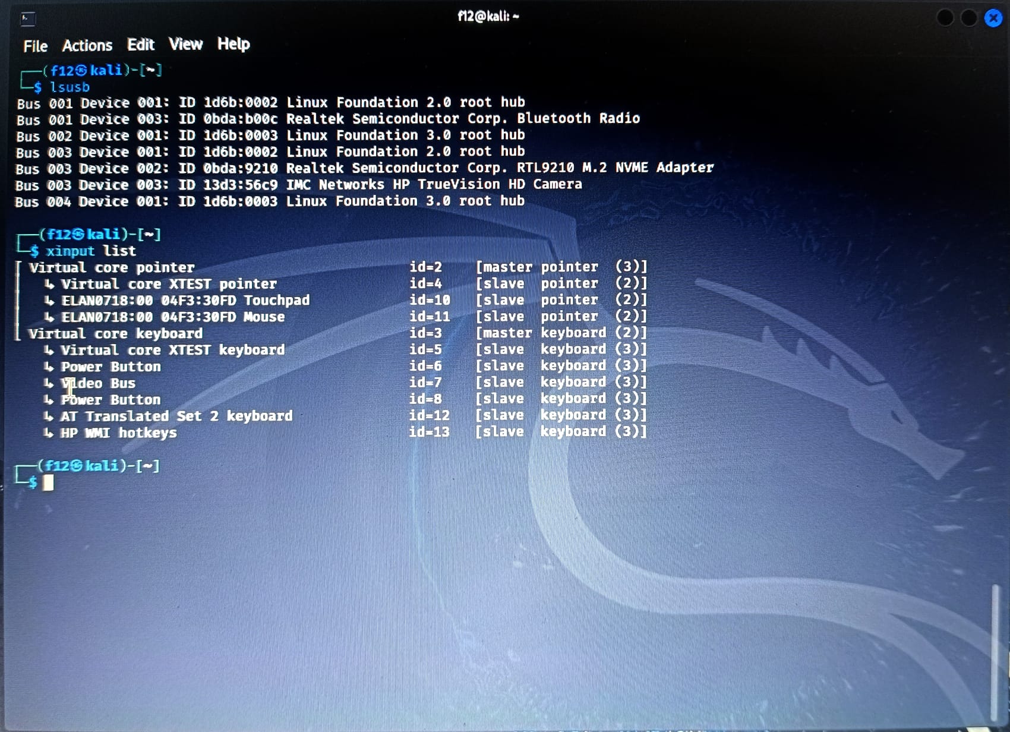Click the 'id=10' value
Image resolution: width=1010 pixels, height=732 pixels.
430,300
